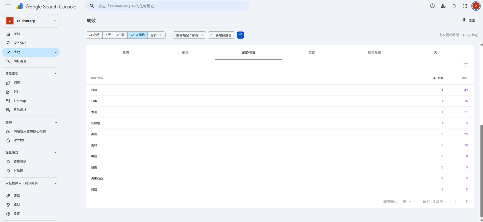The image size is (483, 222).
Task: Click the URL inspection search field
Action: (167, 6)
